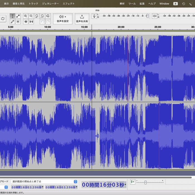Screen dimensions: 195x195
Task: Click the Silence audio selection icon
Action: [31, 21]
